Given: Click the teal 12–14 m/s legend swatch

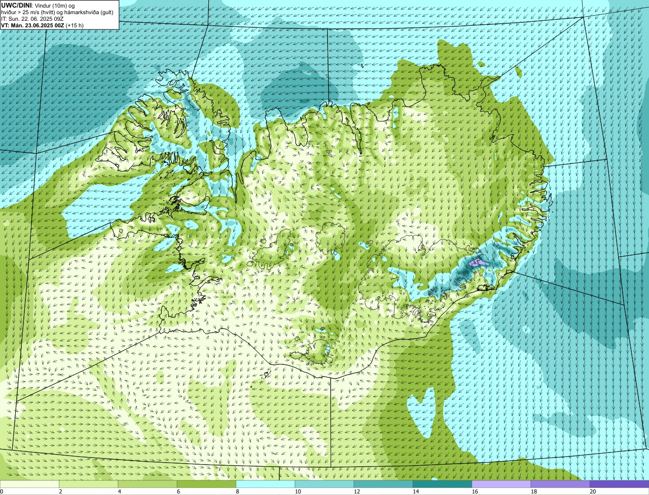Looking at the screenshot, I should [x=383, y=484].
